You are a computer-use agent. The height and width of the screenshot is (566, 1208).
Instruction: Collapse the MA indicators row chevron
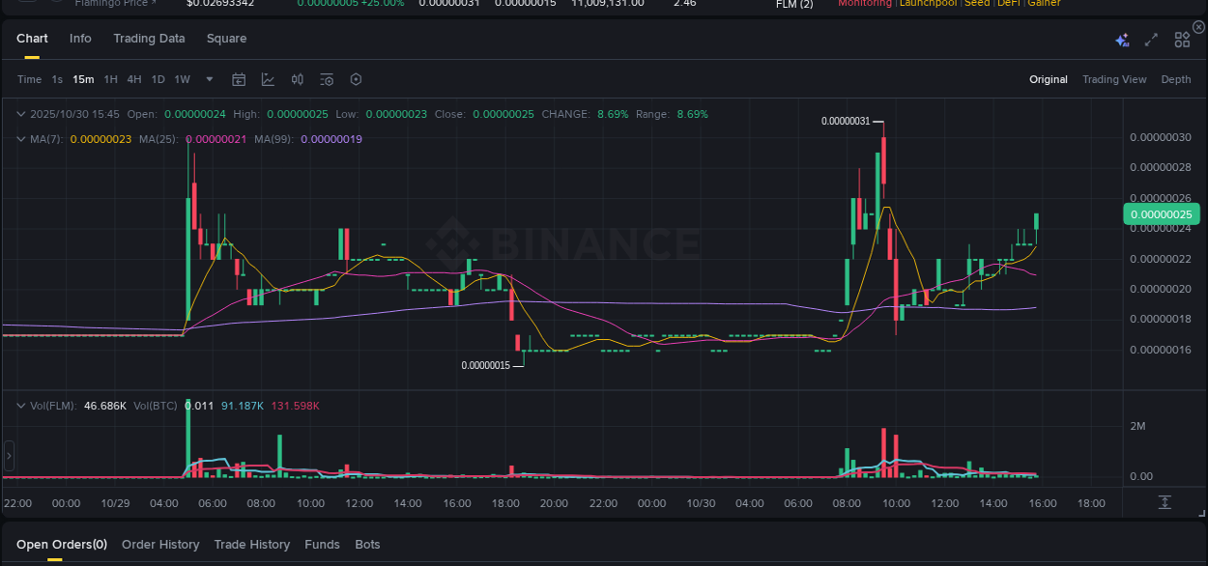(x=19, y=139)
